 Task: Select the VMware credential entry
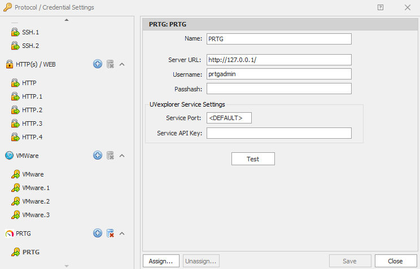33,174
